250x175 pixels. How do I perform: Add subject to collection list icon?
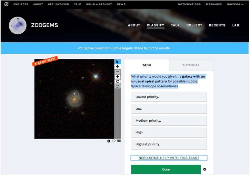(x=119, y=141)
